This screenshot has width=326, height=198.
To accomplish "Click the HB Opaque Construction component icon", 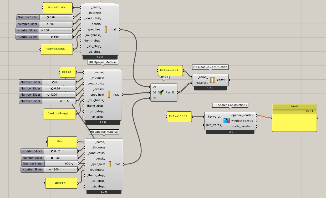I will (213, 80).
